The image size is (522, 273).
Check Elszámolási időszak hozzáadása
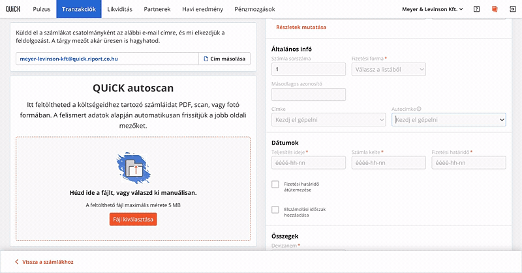point(275,210)
